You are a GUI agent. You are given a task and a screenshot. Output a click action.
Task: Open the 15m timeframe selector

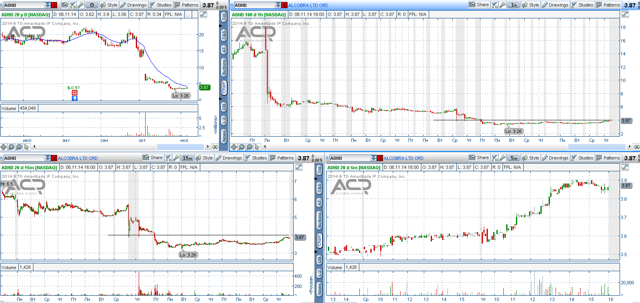coord(188,158)
